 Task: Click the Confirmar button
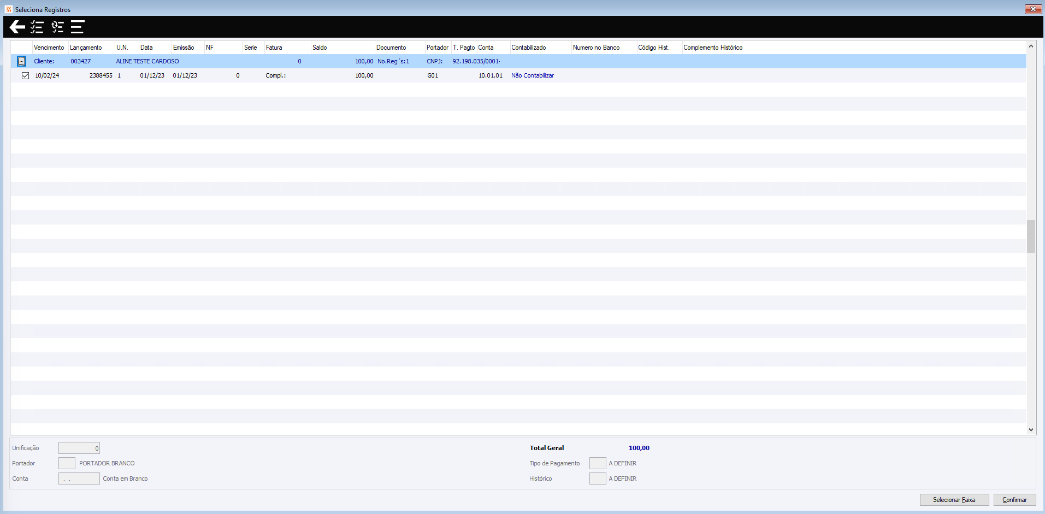[x=1014, y=500]
